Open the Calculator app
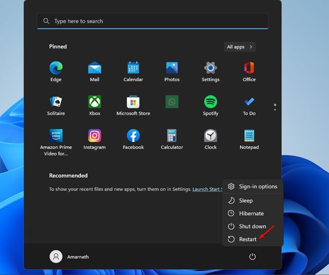The width and height of the screenshot is (329, 275). pos(172,139)
